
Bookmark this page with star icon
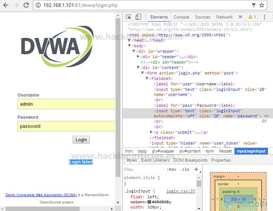click(262, 5)
